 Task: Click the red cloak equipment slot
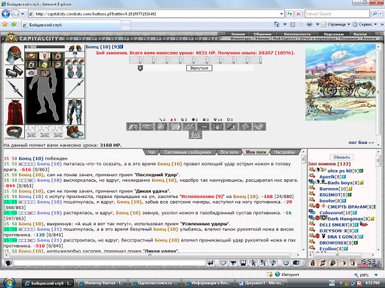click(14, 112)
